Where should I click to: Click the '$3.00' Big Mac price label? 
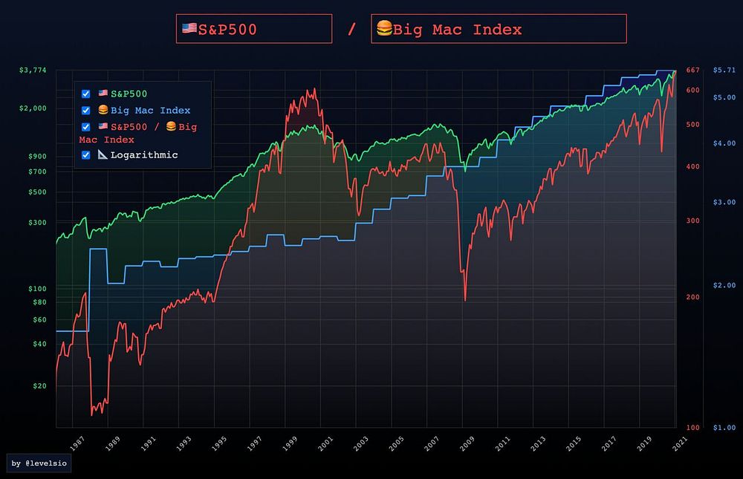[724, 202]
